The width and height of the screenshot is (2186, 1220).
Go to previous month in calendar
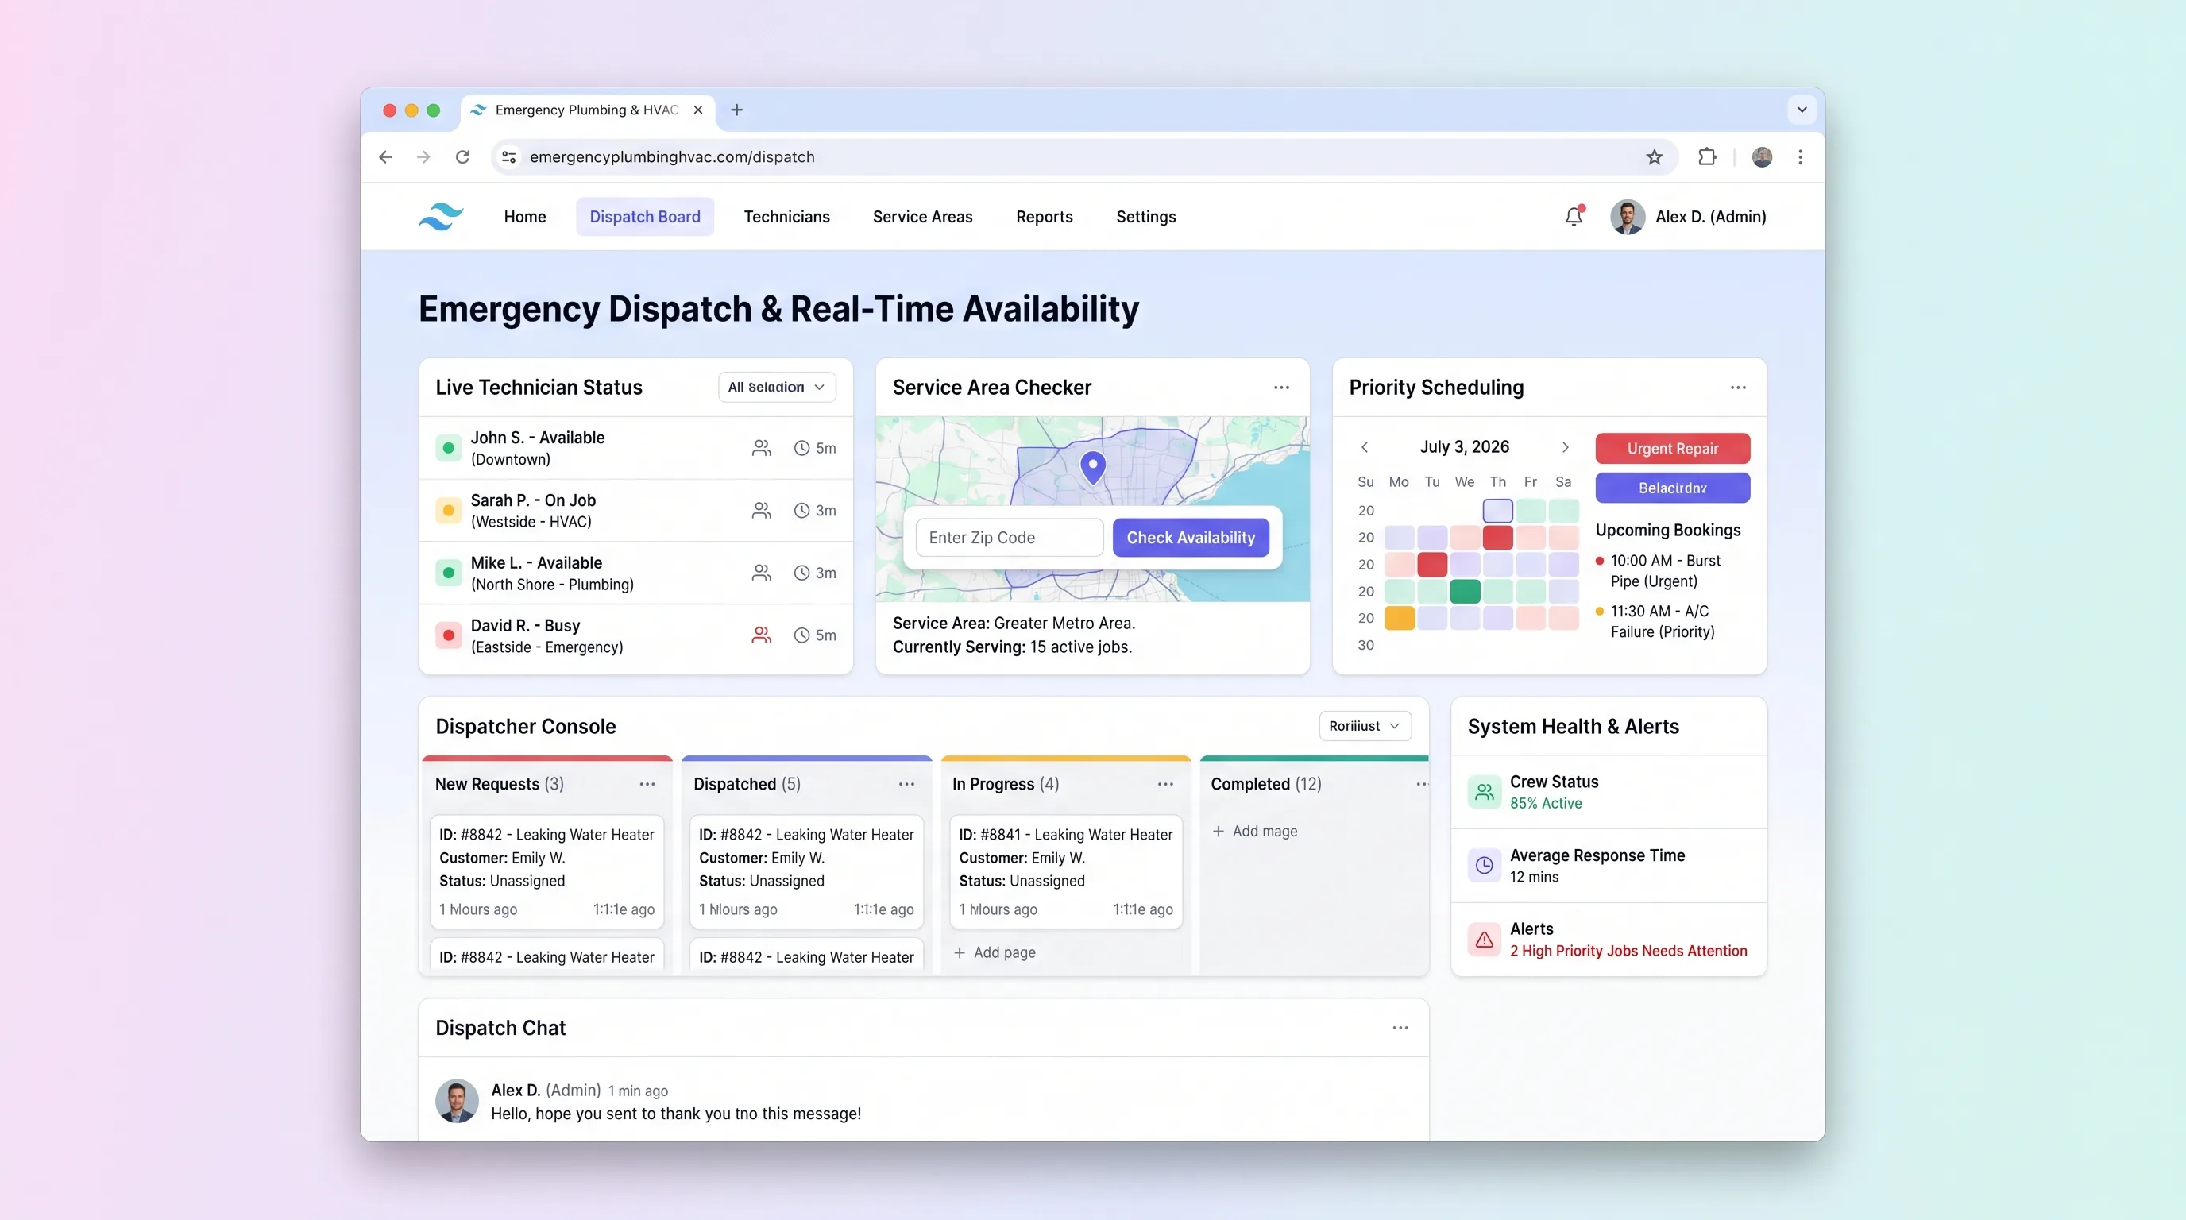click(x=1365, y=447)
